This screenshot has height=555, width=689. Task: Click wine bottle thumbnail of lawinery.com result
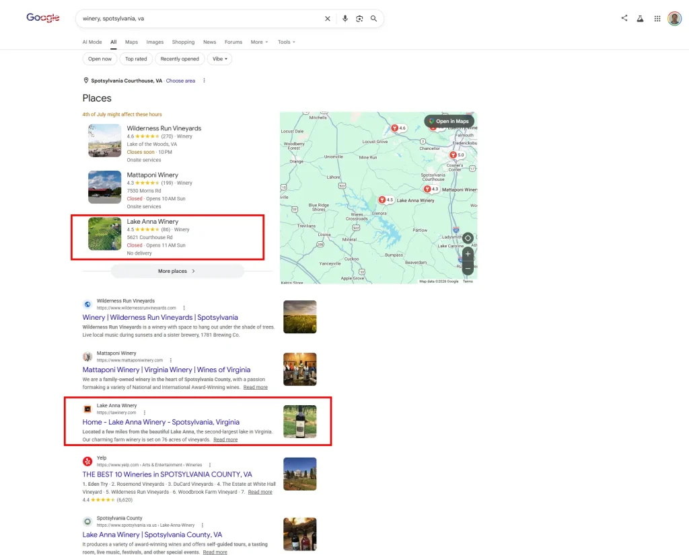pyautogui.click(x=299, y=421)
